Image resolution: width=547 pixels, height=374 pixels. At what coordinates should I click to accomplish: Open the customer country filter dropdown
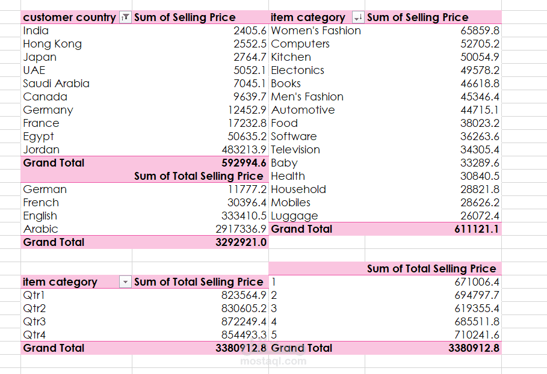click(125, 18)
